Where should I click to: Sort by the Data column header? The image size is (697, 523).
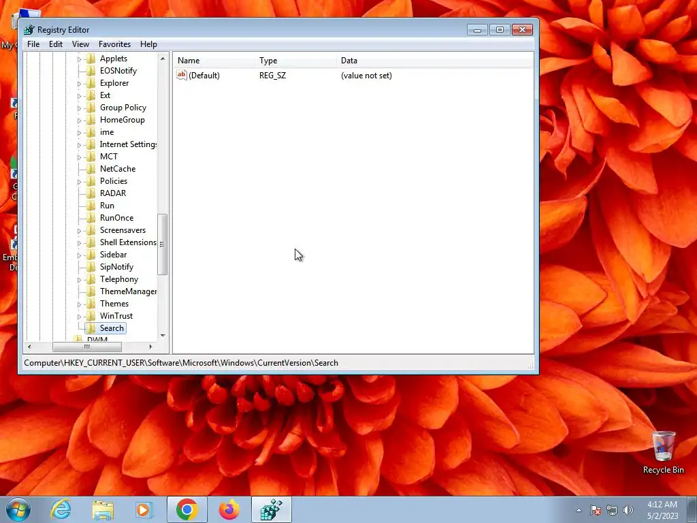point(435,61)
